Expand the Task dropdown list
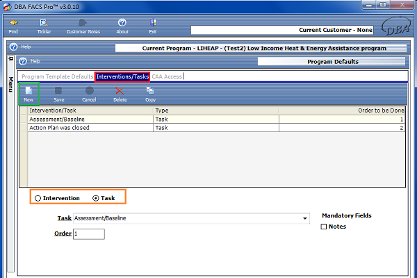The width and height of the screenshot is (417, 278). pyautogui.click(x=305, y=218)
